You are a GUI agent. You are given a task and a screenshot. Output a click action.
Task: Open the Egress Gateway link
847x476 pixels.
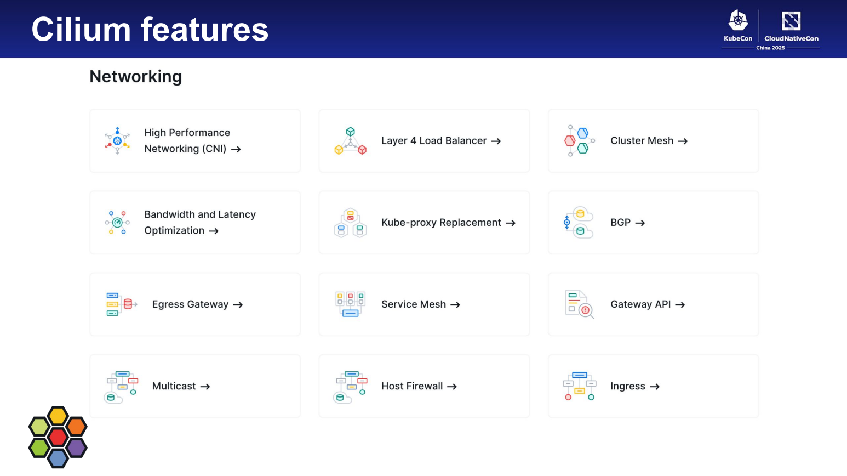(198, 304)
